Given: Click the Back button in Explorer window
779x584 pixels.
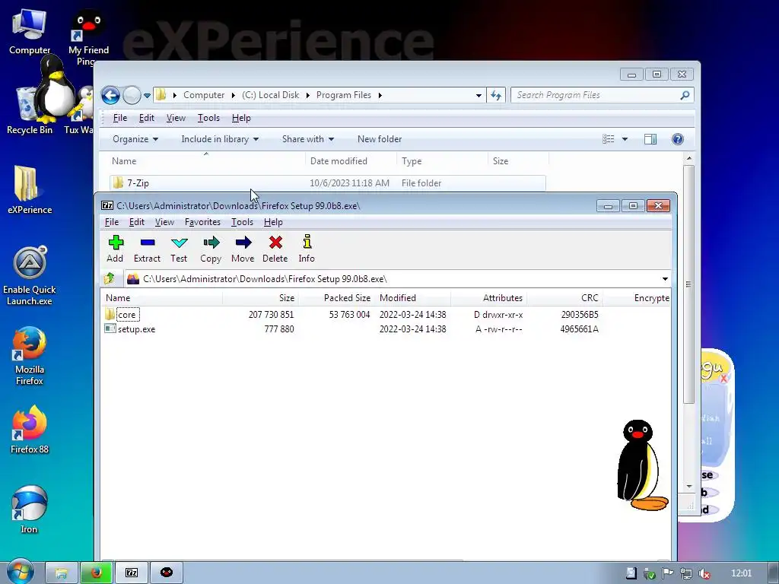Looking at the screenshot, I should click(x=110, y=95).
